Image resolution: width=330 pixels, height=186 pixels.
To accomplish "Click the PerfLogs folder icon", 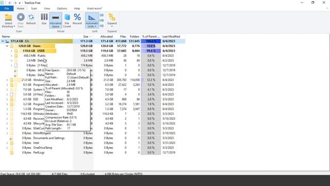I will coord(12,153).
